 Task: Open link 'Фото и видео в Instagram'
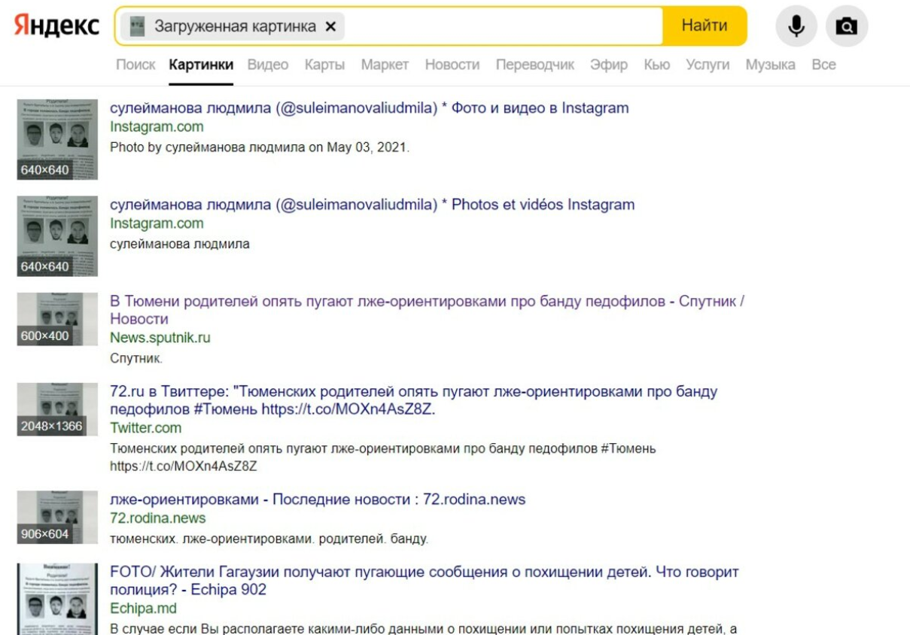369,108
